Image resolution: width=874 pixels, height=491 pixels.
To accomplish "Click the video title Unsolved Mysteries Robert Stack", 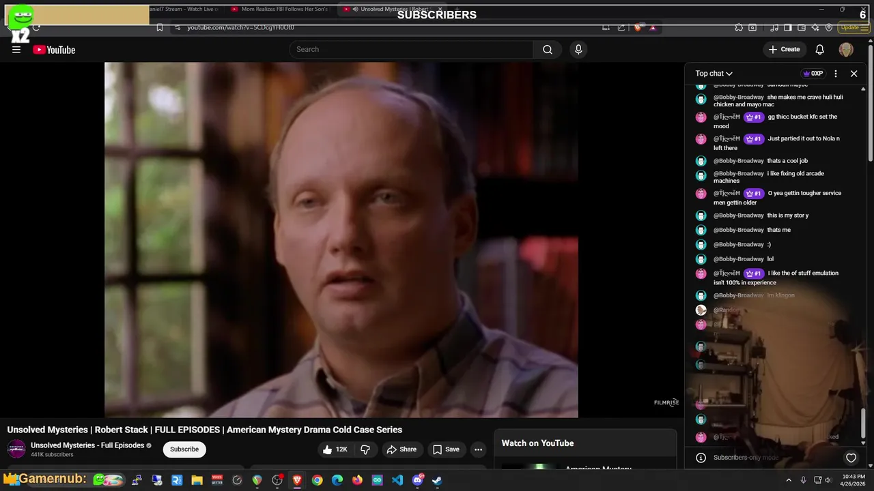I will [x=205, y=430].
